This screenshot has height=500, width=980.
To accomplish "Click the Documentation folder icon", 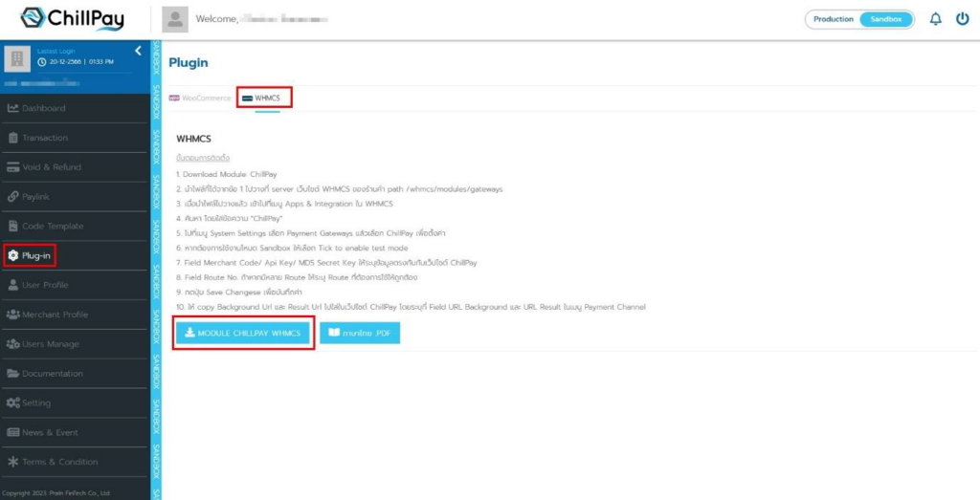I will point(13,373).
